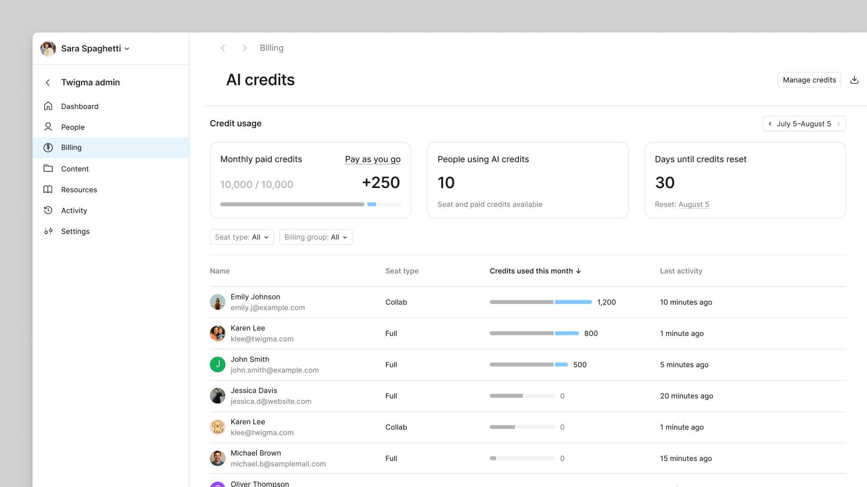Open the Pay as you go link
The height and width of the screenshot is (487, 867).
click(373, 159)
